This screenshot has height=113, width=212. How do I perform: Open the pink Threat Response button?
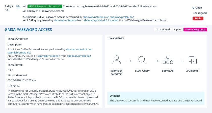tap(195, 29)
